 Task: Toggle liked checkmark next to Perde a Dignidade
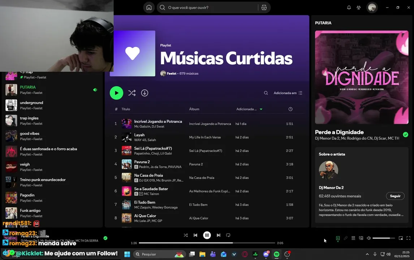pos(406,135)
